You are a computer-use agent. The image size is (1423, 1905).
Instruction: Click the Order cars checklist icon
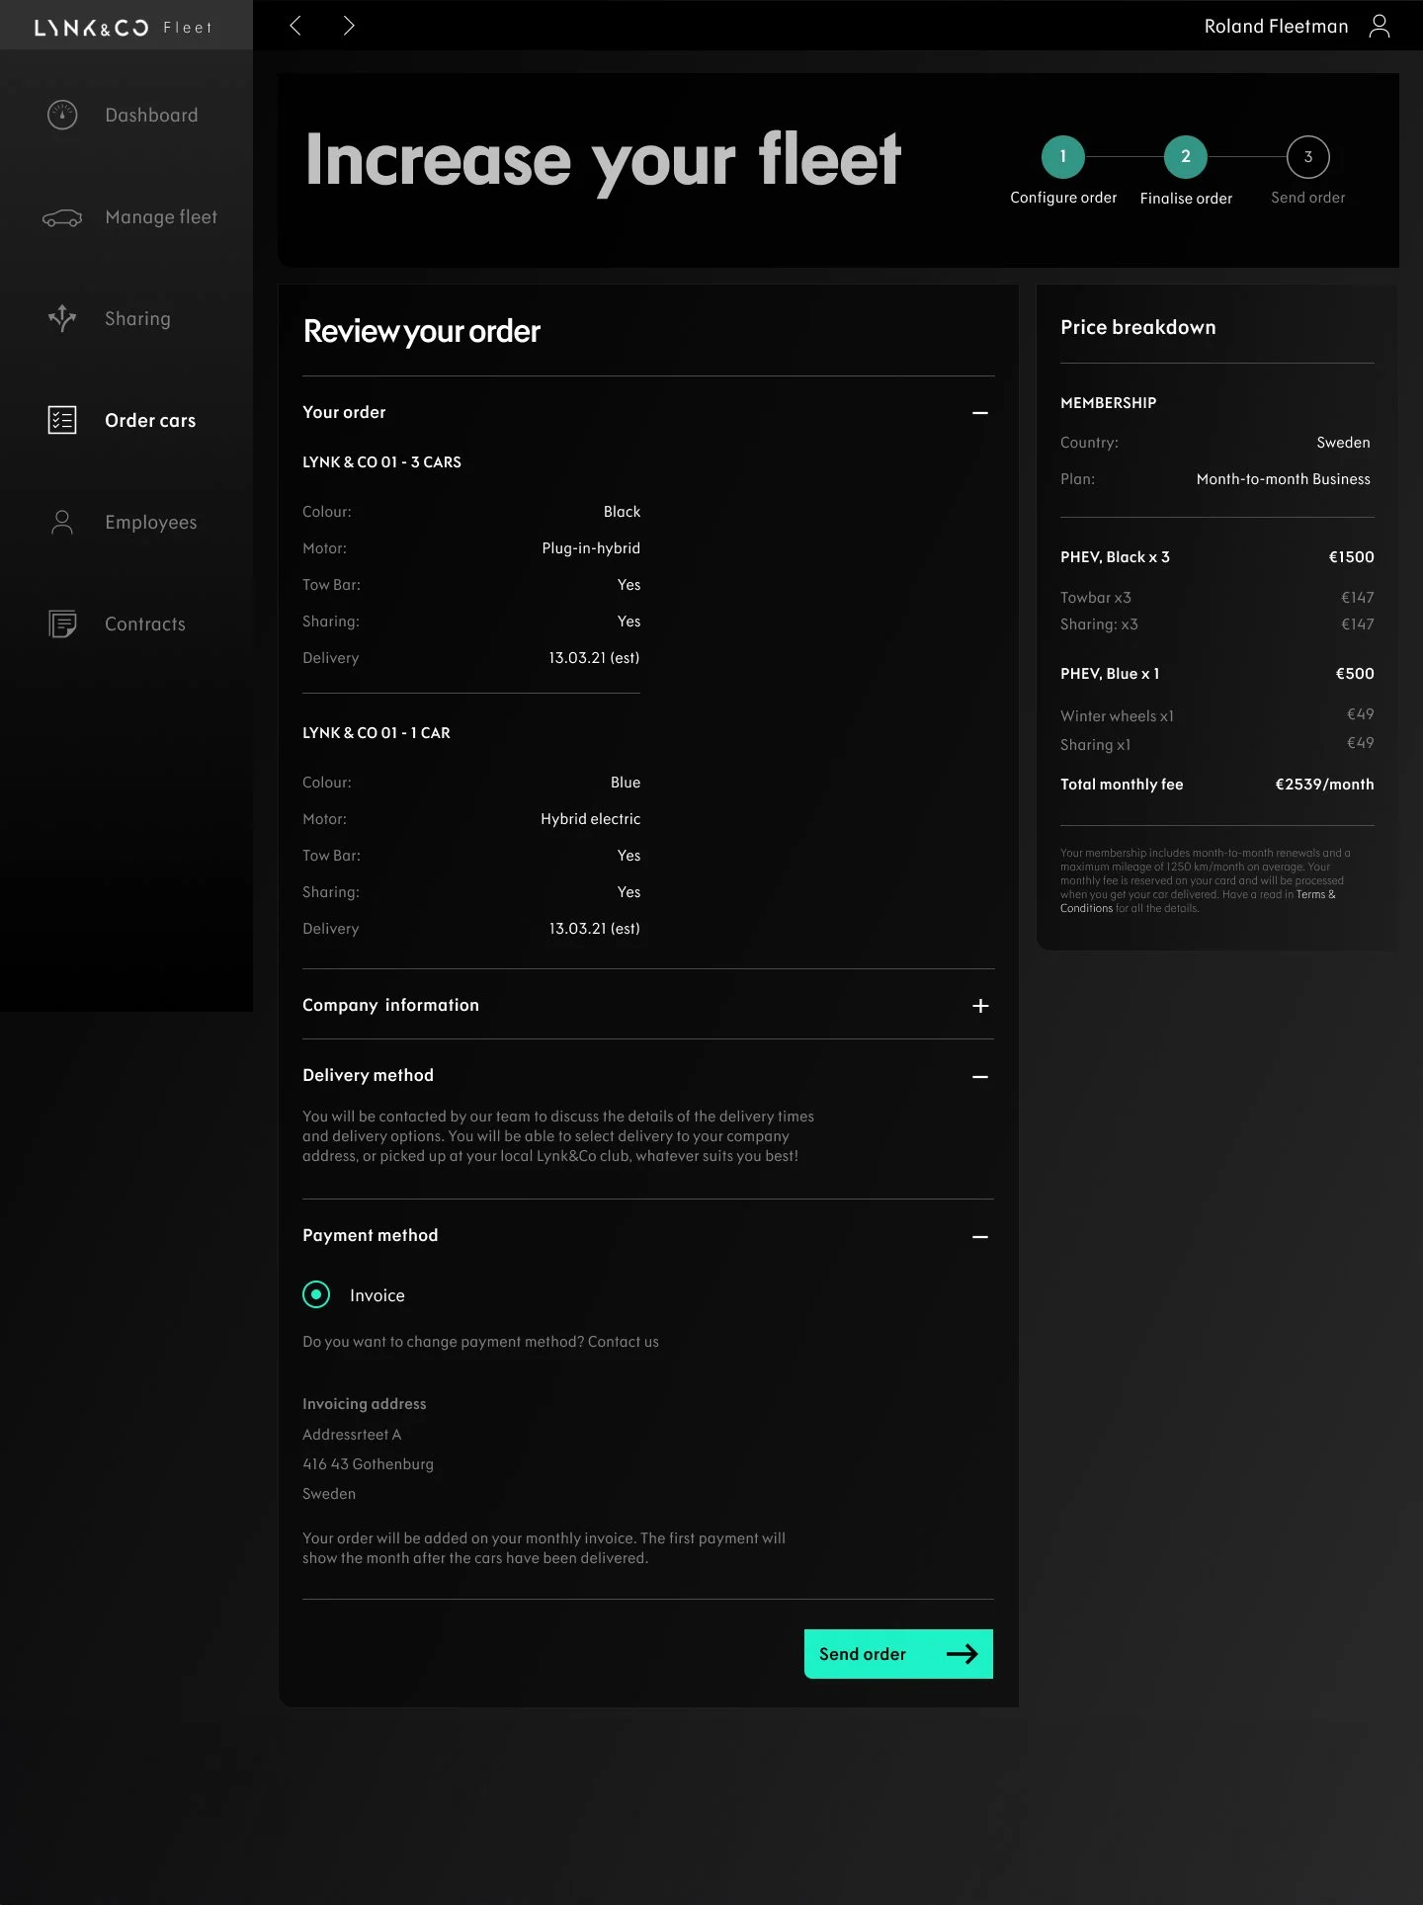coord(62,420)
